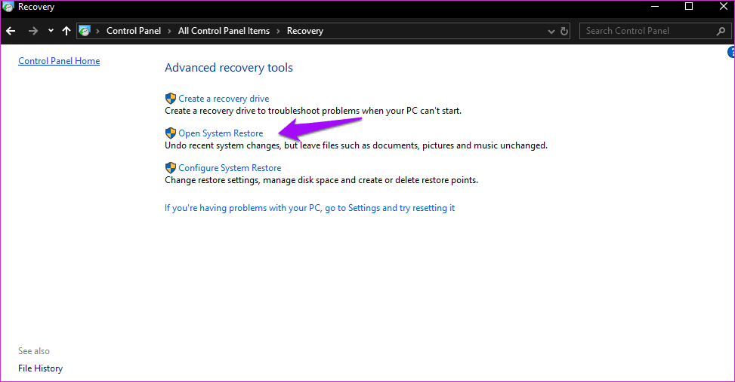Minimize the Recovery window
Image resolution: width=735 pixels, height=382 pixels.
(x=655, y=7)
